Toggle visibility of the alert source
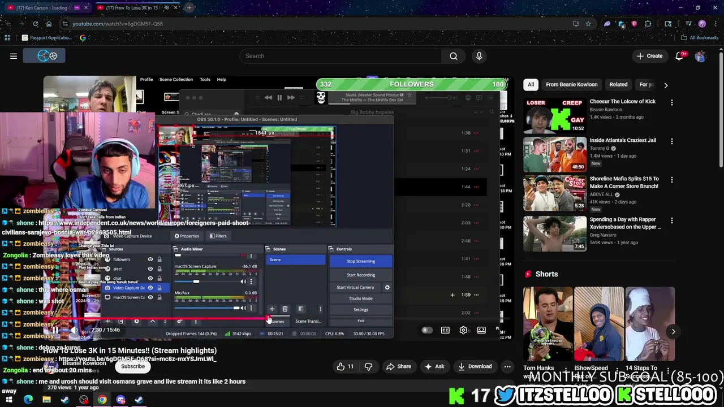 [x=150, y=269]
